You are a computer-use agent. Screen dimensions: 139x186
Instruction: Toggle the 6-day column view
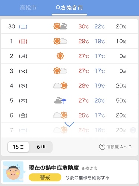point(41,147)
